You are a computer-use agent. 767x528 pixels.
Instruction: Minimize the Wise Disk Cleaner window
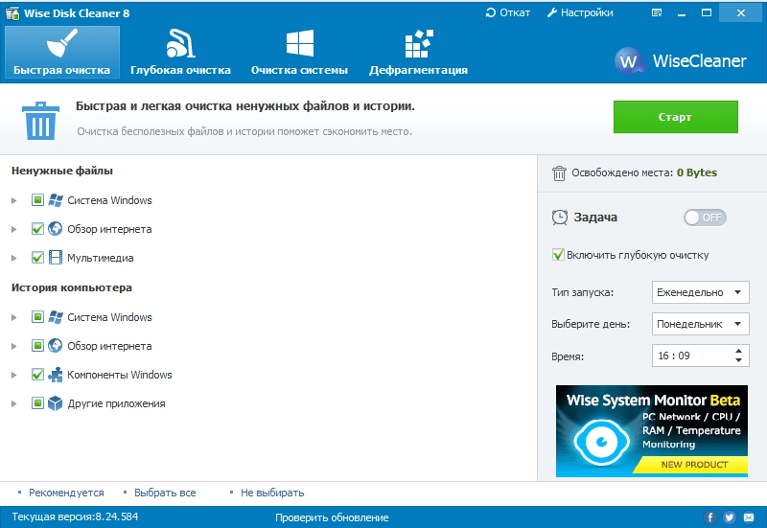[x=682, y=13]
